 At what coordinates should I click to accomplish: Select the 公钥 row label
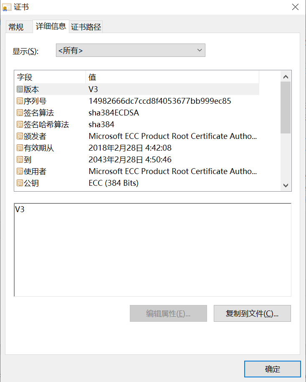(31, 183)
